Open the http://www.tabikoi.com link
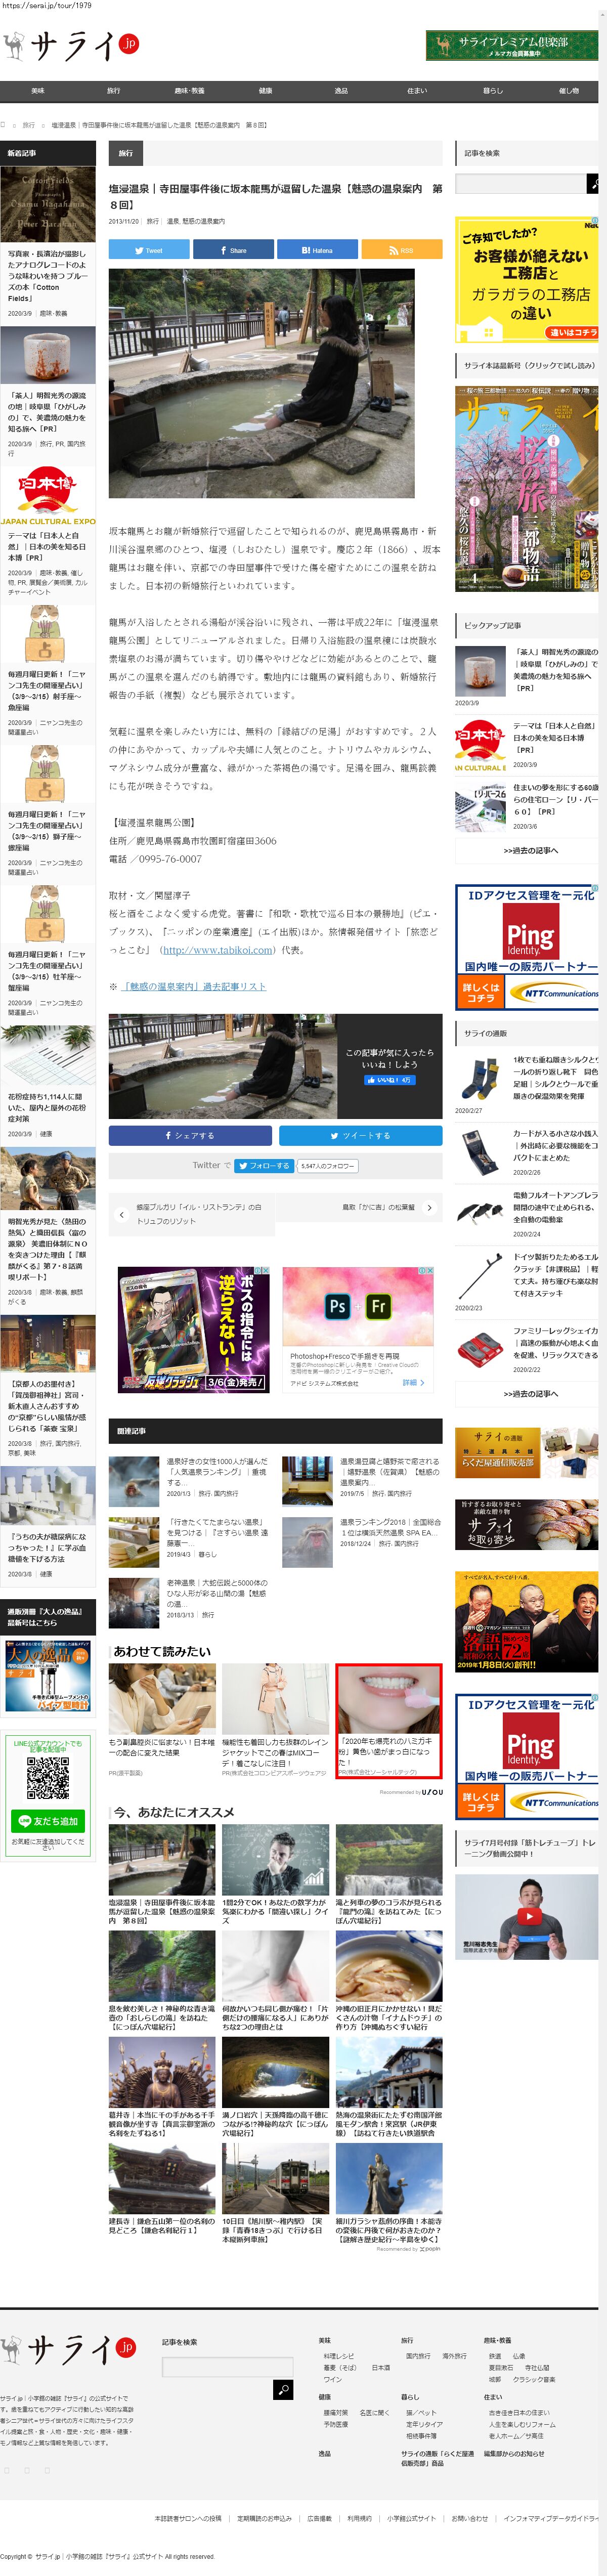The image size is (607, 2576). [x=217, y=950]
